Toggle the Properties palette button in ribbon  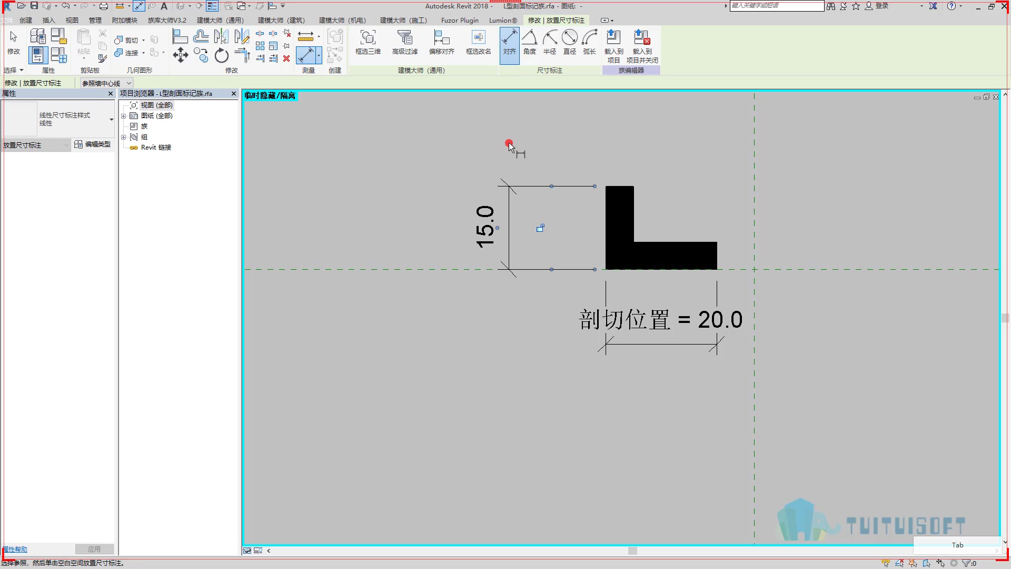[x=38, y=55]
